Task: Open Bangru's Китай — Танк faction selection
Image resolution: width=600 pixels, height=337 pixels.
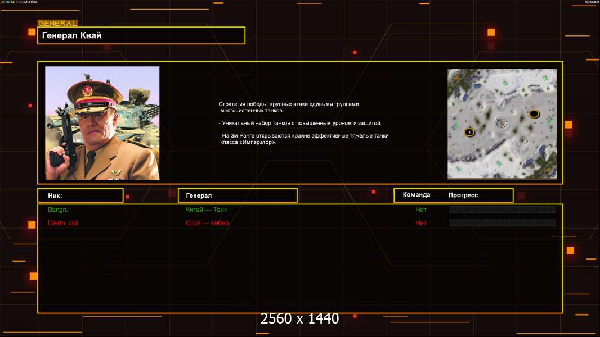Action: click(x=207, y=210)
